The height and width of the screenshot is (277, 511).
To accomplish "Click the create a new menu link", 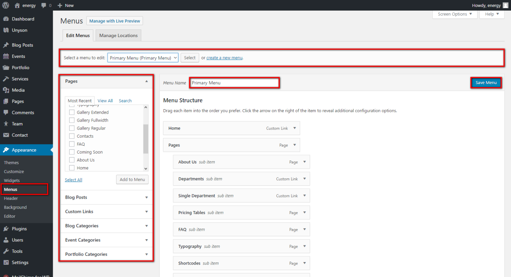I will coord(224,58).
